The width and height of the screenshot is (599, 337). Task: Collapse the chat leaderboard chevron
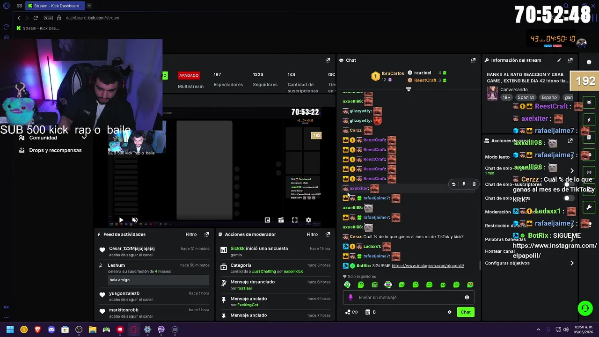pyautogui.click(x=409, y=89)
